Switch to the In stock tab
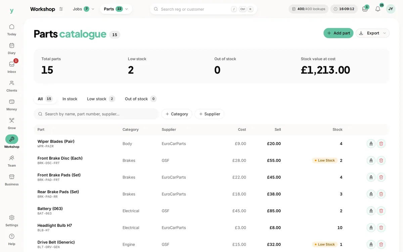Viewport: 403px width, 252px height. [70, 99]
